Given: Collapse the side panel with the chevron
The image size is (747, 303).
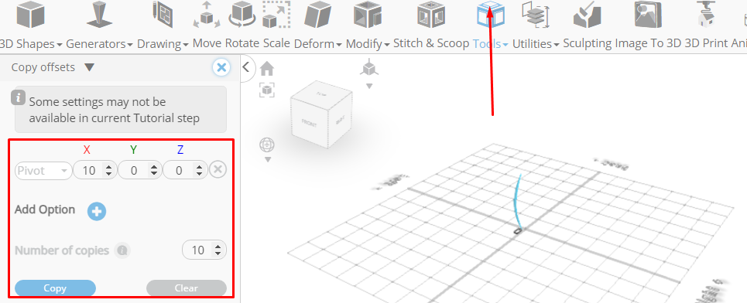Looking at the screenshot, I should 246,67.
